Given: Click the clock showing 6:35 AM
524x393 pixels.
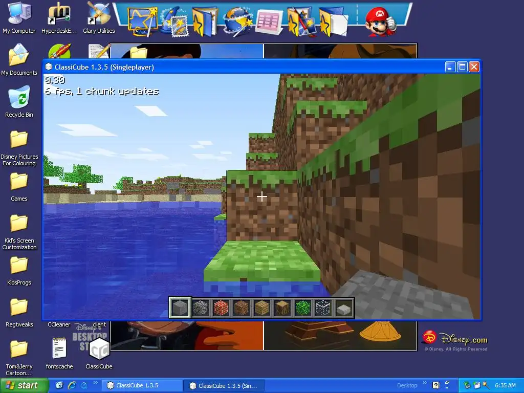Looking at the screenshot, I should click(x=505, y=386).
